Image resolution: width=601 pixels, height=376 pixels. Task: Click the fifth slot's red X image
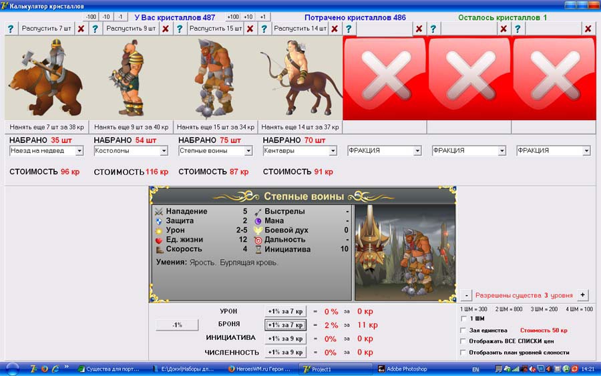[x=385, y=78]
